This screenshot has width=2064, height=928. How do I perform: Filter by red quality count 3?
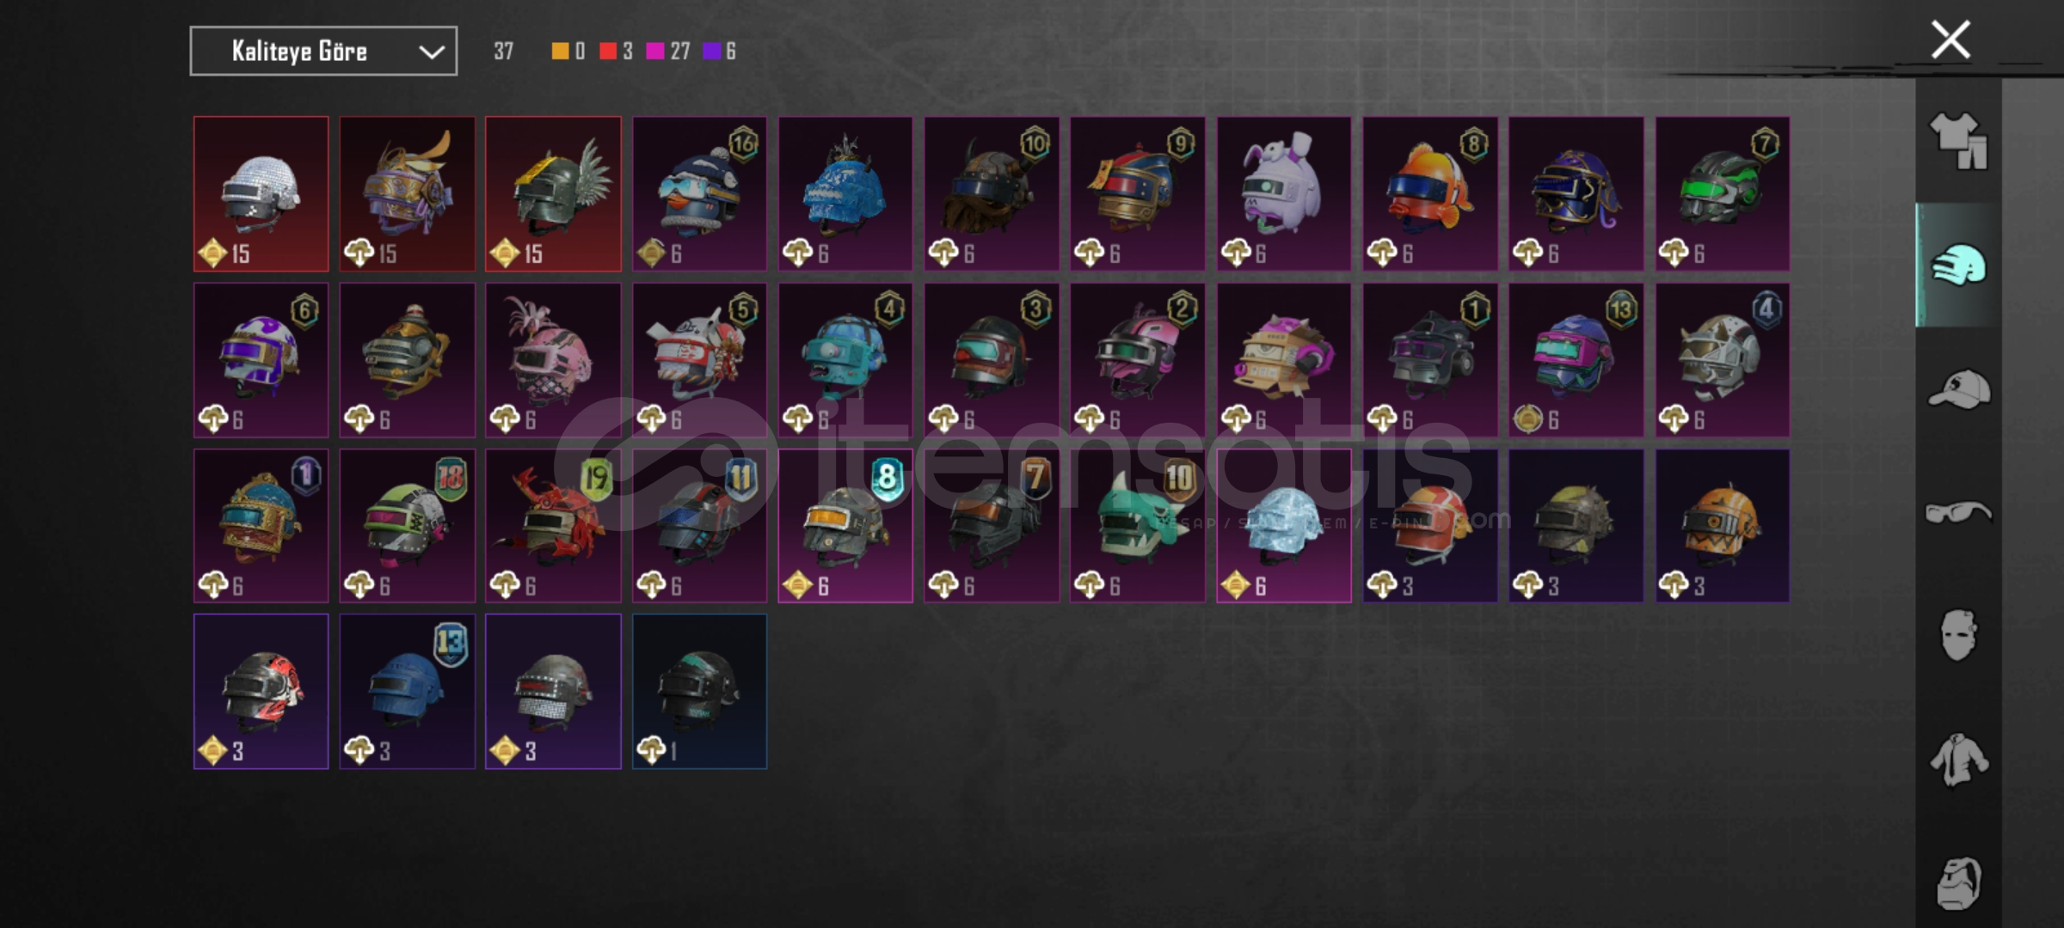[x=616, y=52]
